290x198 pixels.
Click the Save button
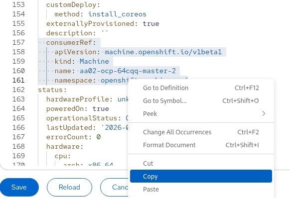[19, 187]
